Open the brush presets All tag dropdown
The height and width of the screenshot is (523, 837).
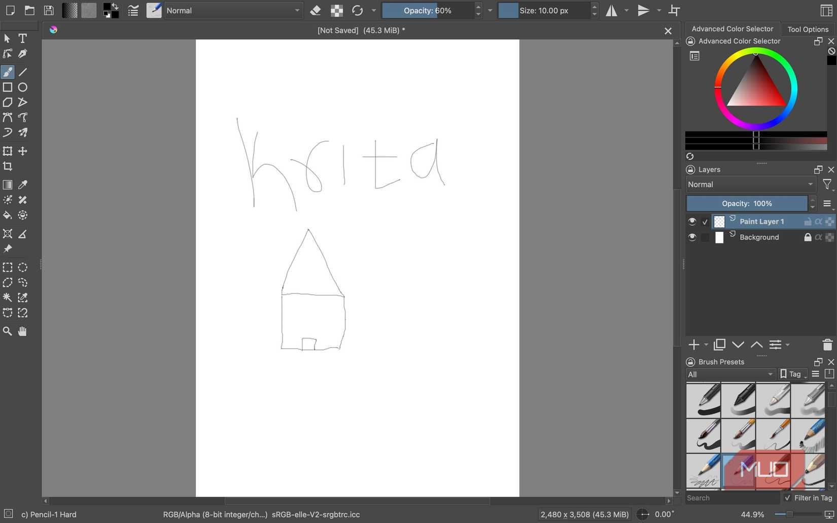pyautogui.click(x=730, y=374)
